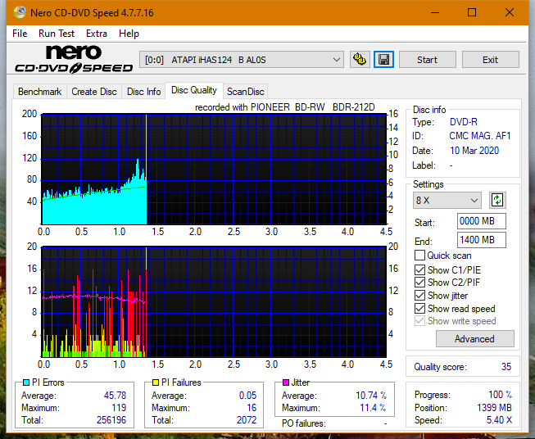Toggle Show C1/PIE checkbox
Image resolution: width=535 pixels, height=439 pixels.
click(419, 269)
